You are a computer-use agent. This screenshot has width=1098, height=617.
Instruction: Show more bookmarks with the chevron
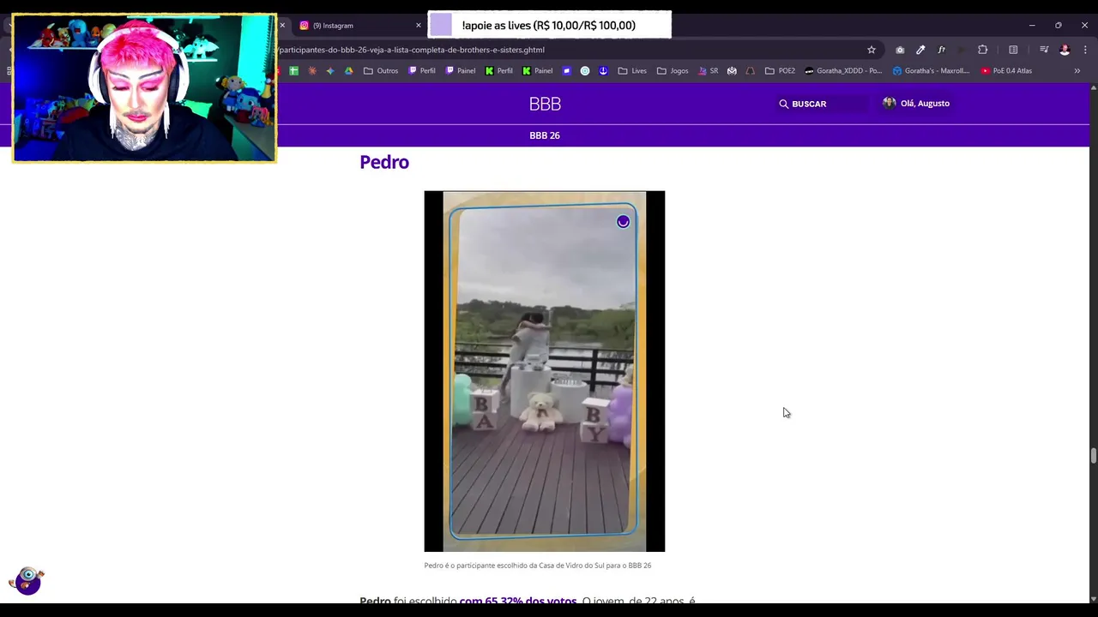click(x=1077, y=71)
